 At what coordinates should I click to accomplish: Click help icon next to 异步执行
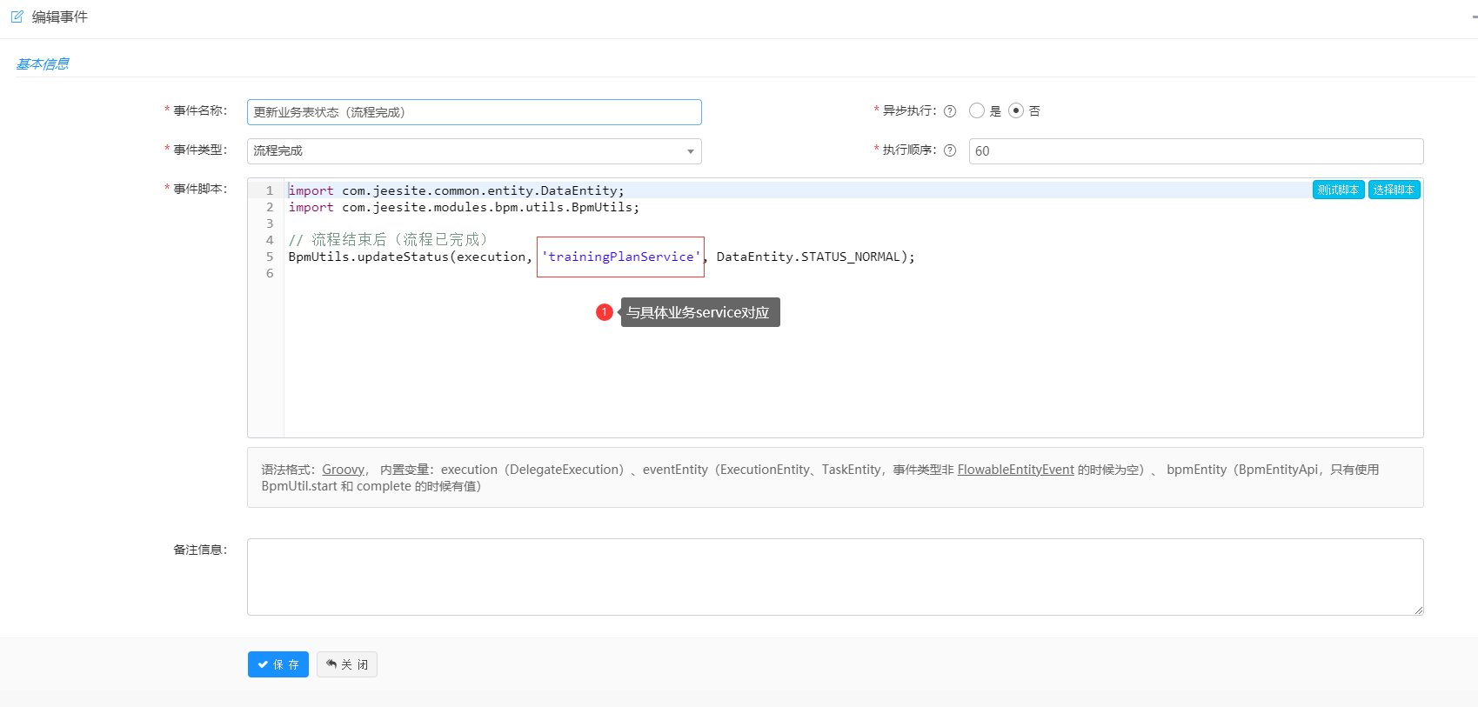point(950,111)
